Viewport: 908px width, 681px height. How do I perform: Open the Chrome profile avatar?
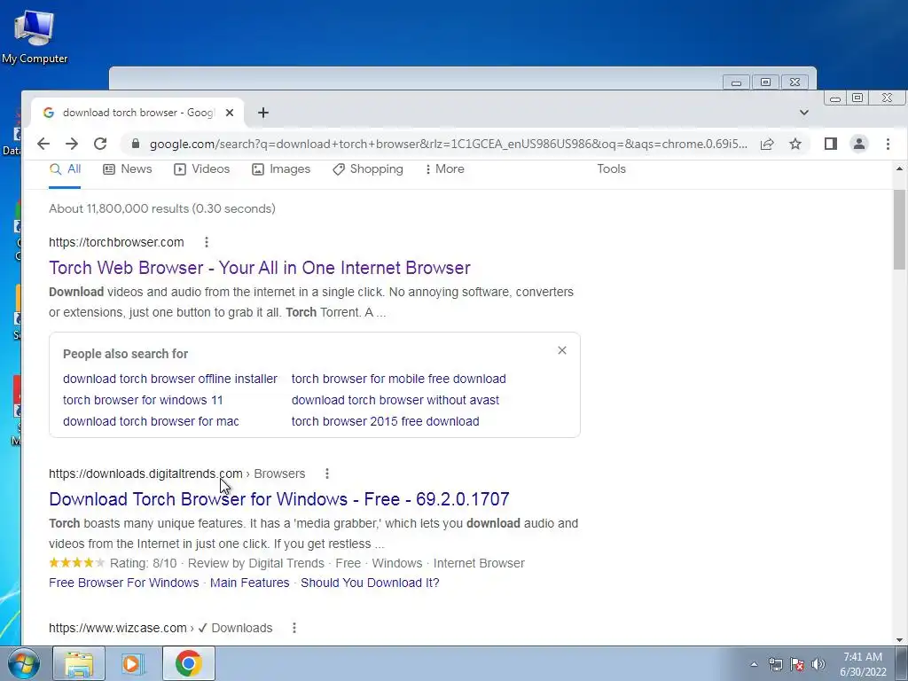[859, 144]
